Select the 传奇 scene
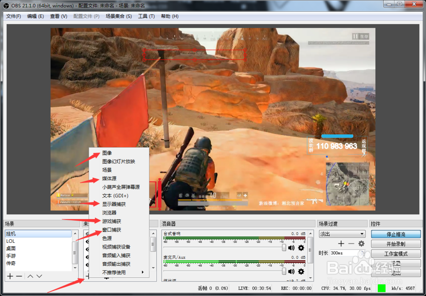The image size is (426, 296). click(x=38, y=263)
